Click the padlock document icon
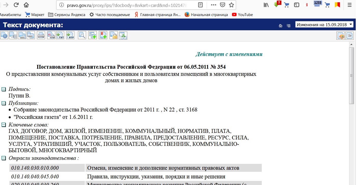357x185 pixels. pyautogui.click(x=114, y=35)
